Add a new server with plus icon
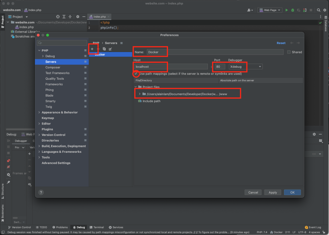 (x=92, y=49)
